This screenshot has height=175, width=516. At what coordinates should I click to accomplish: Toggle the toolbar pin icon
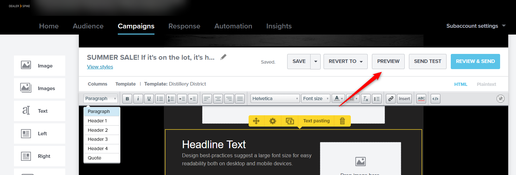(500, 98)
